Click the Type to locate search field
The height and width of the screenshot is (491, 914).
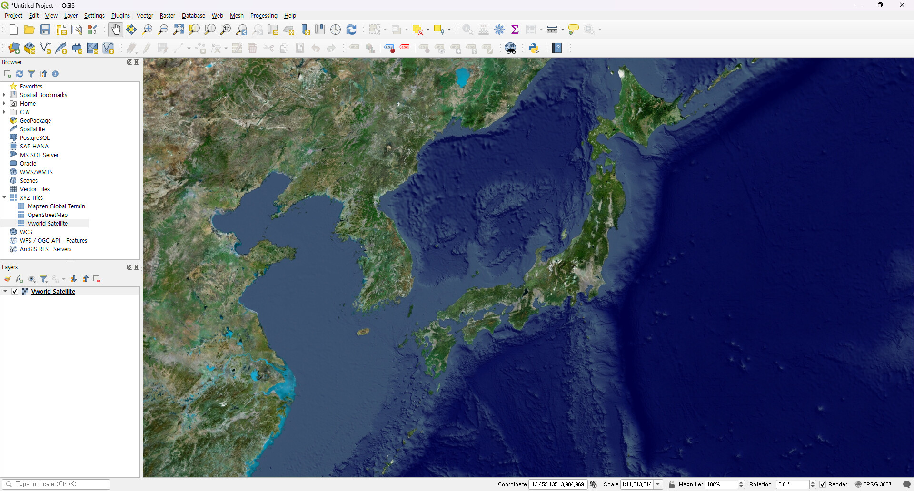point(57,484)
